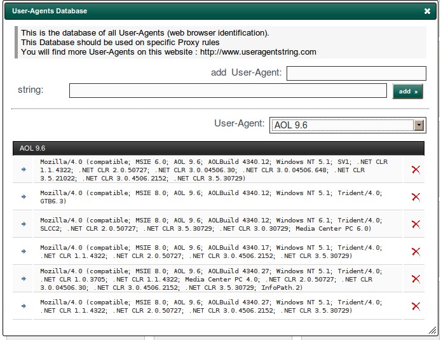Screen dimensions: 441x340
Task: Click the 'string:' field label
Action: point(31,90)
